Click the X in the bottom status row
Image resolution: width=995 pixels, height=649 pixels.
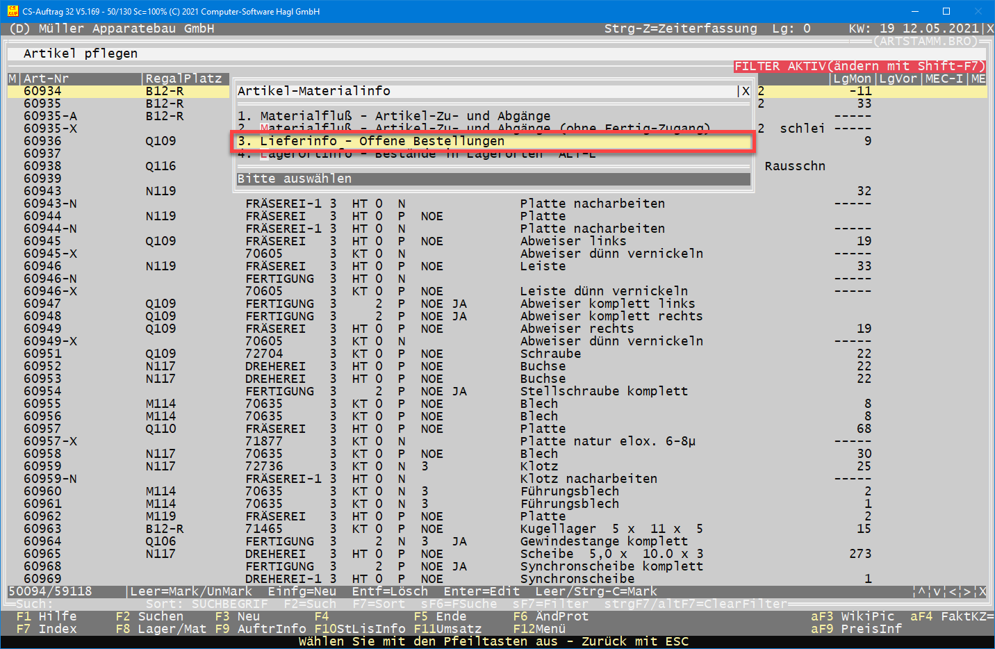[982, 591]
